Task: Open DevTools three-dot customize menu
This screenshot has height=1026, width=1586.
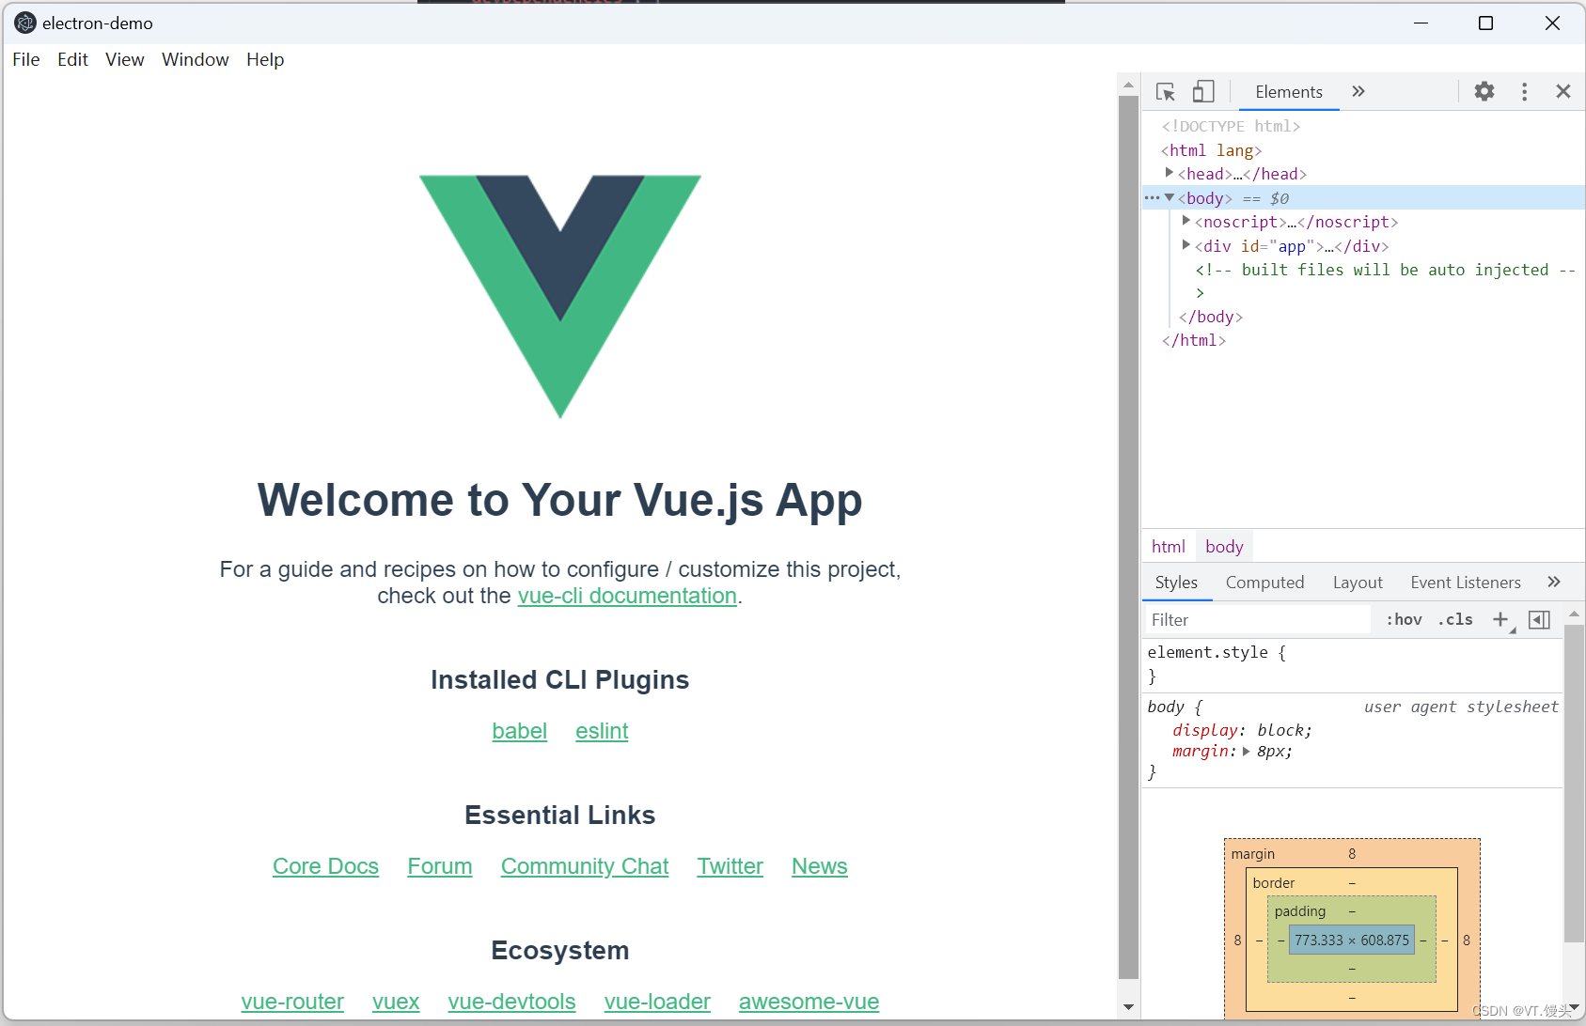Action: [x=1524, y=91]
